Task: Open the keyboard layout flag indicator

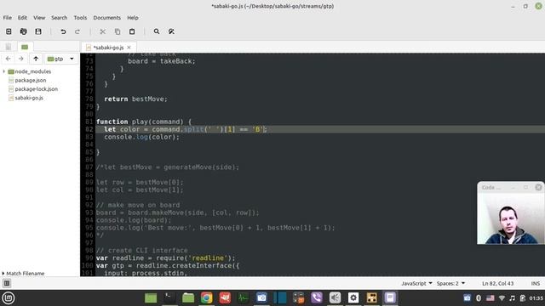Action: (490, 298)
